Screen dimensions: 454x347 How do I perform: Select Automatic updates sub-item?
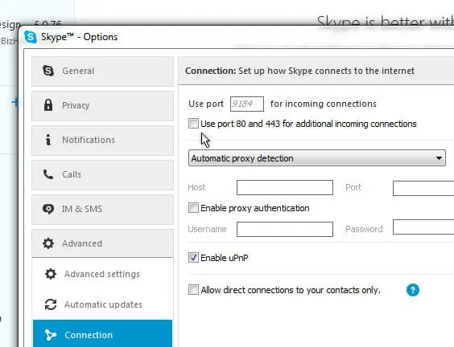click(102, 304)
